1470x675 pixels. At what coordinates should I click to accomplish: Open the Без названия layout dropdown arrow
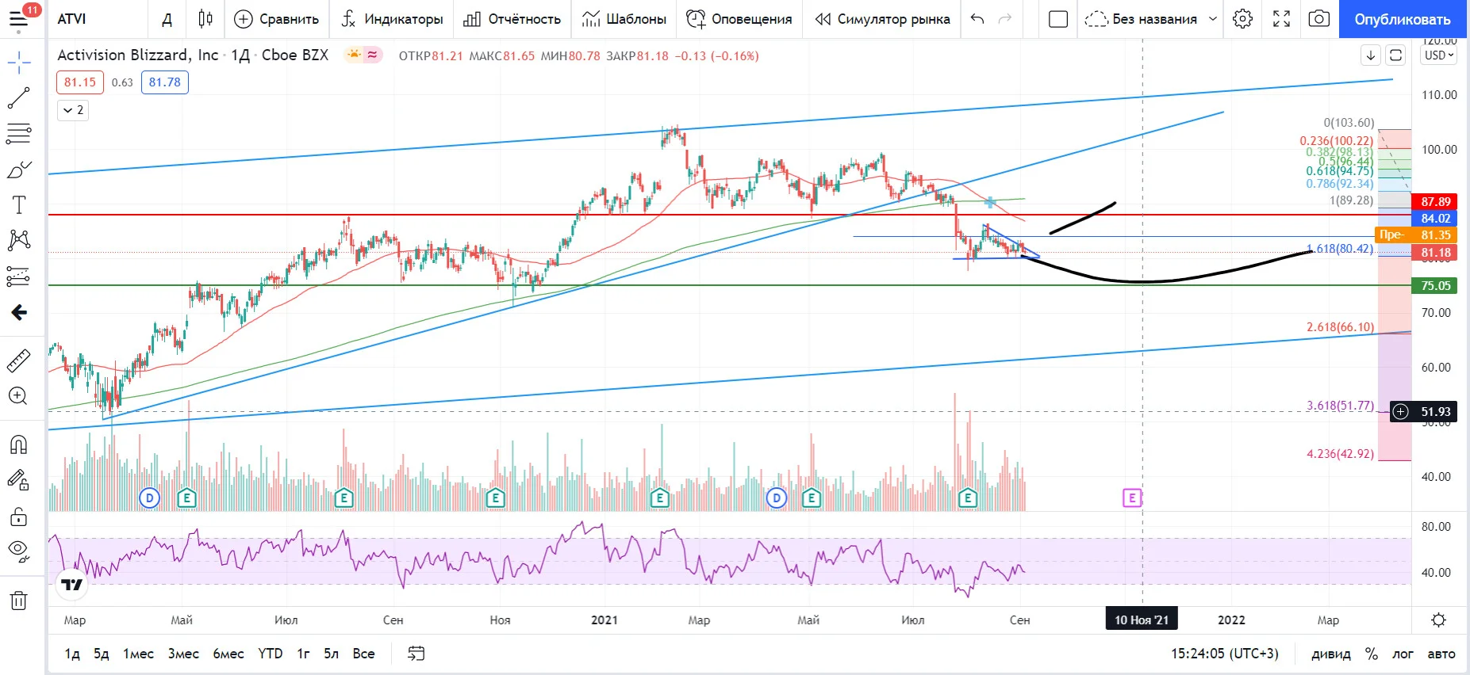(1212, 19)
